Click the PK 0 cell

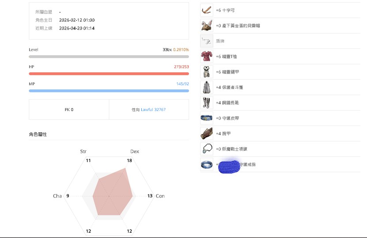69,109
